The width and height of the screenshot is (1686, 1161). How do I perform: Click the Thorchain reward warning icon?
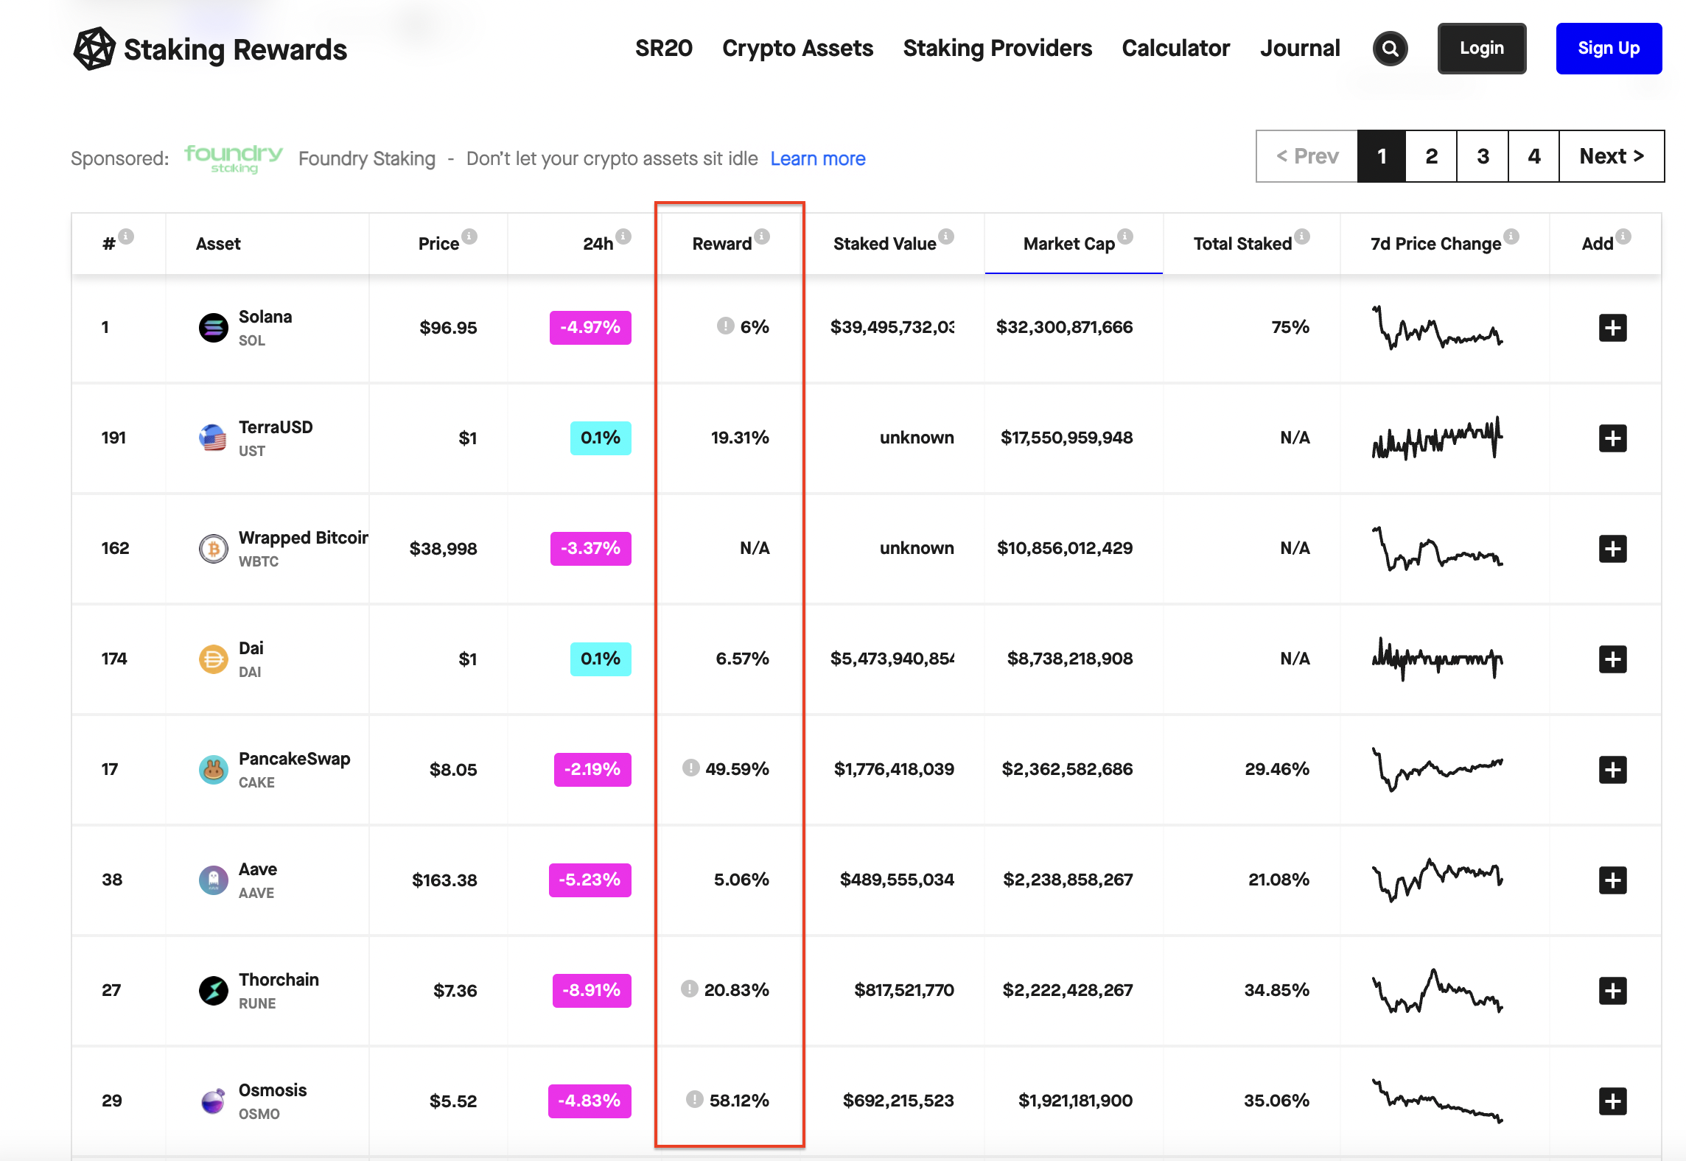(x=689, y=989)
